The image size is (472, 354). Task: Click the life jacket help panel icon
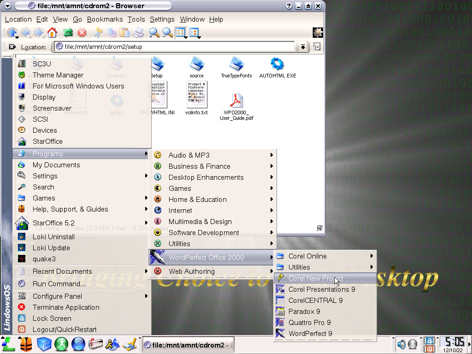click(26, 344)
